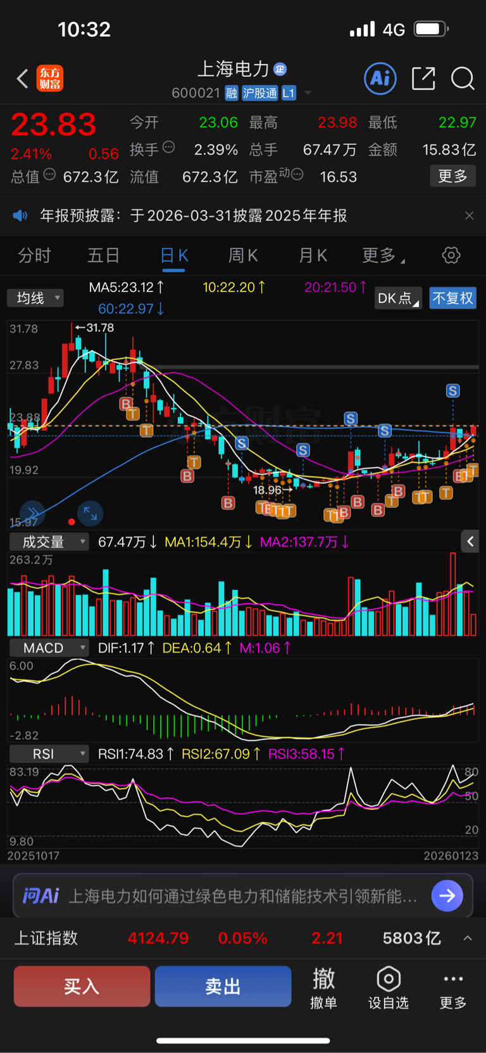Tap the blue 卖出 button

(223, 986)
